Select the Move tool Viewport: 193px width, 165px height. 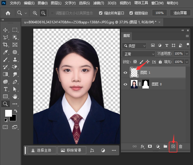(5, 30)
